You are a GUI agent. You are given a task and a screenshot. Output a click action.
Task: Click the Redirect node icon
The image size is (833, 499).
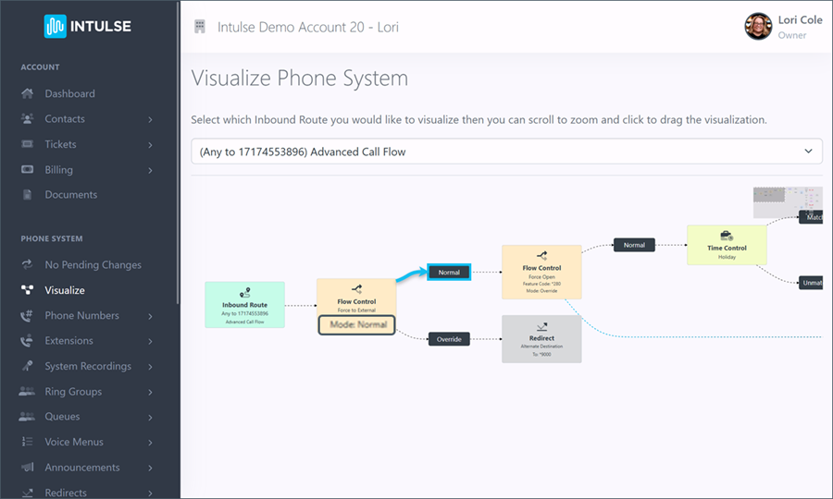pyautogui.click(x=541, y=326)
